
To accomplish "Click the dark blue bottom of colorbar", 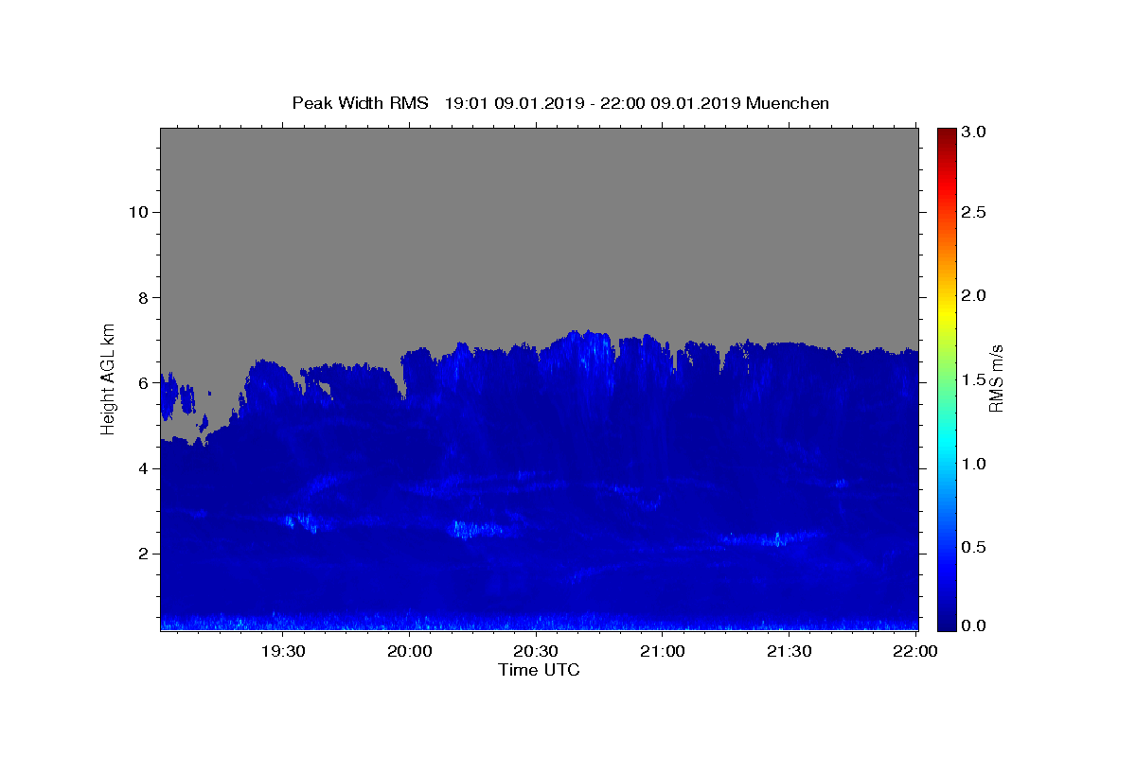I will tap(947, 623).
